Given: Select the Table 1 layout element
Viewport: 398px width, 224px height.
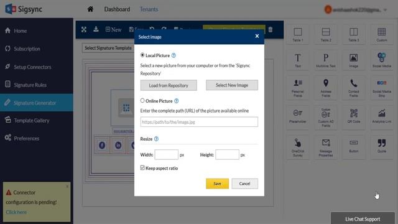Looking at the screenshot, I should (298, 34).
